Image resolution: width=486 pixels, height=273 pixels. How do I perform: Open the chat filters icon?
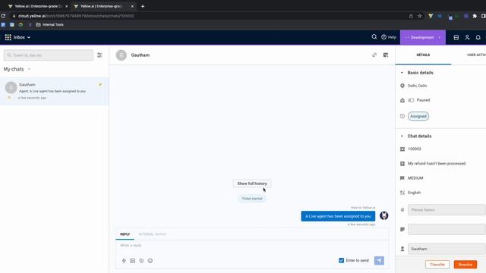click(99, 55)
